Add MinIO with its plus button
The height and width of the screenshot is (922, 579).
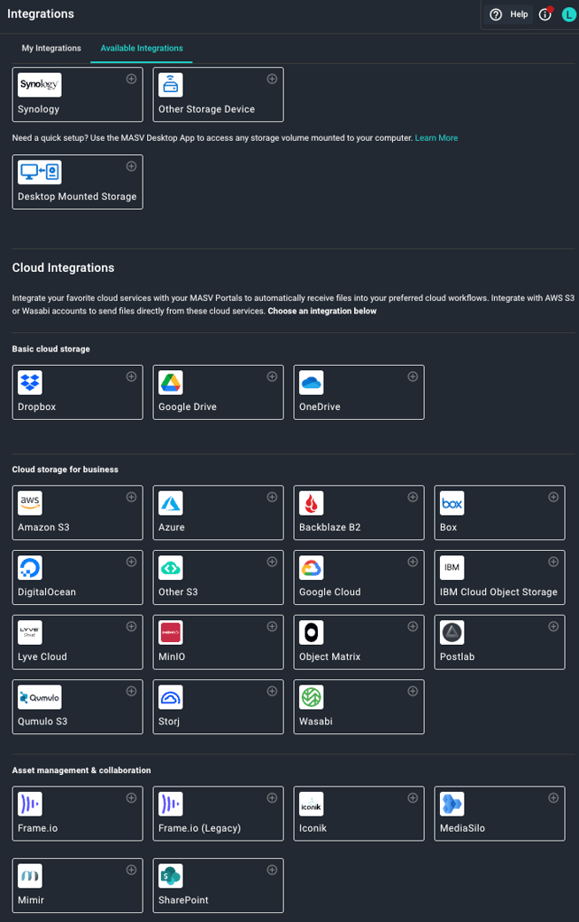pyautogui.click(x=272, y=626)
